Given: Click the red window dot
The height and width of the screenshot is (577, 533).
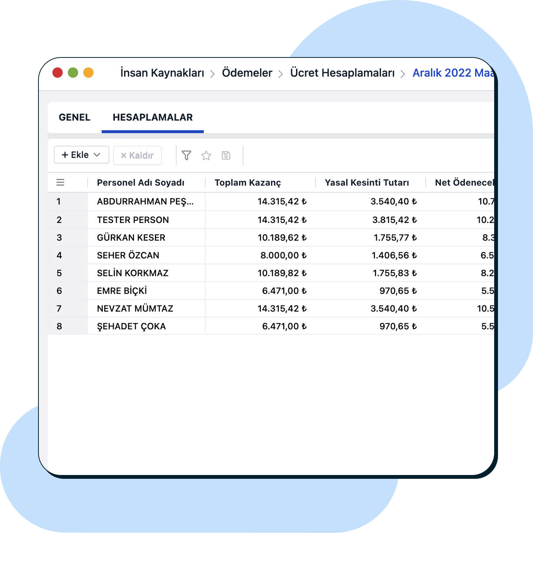Looking at the screenshot, I should [57, 73].
